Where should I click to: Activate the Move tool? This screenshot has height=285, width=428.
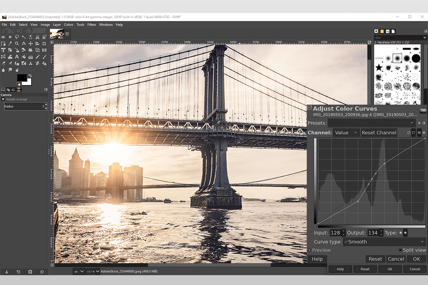(31, 44)
